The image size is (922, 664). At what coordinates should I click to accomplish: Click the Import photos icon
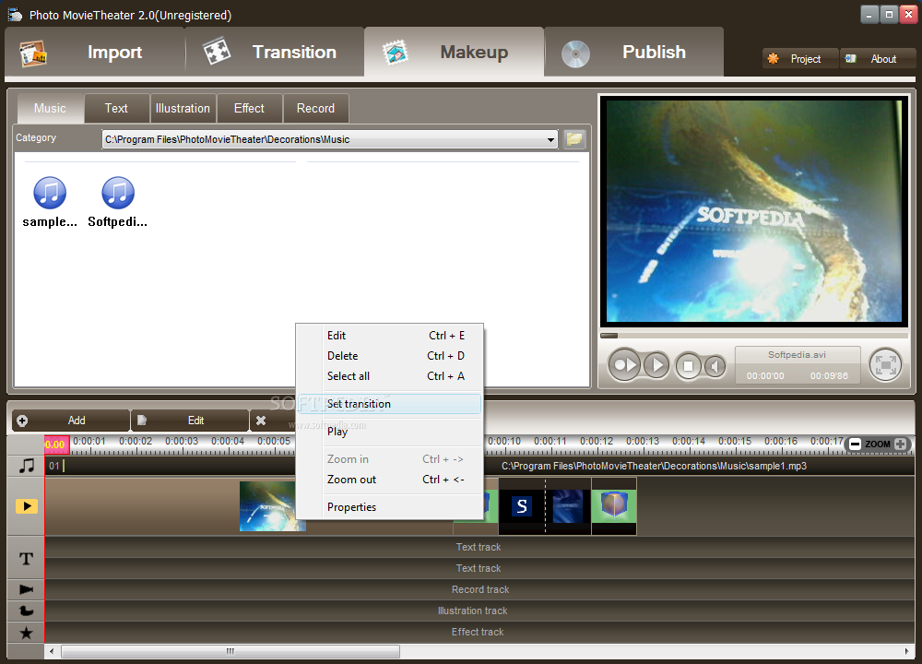click(33, 53)
